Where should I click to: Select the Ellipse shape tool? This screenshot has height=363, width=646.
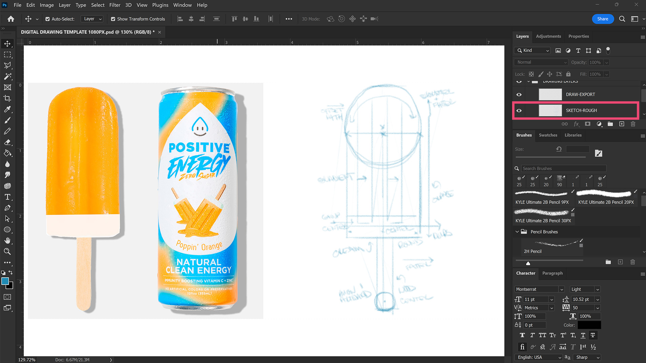[7, 230]
